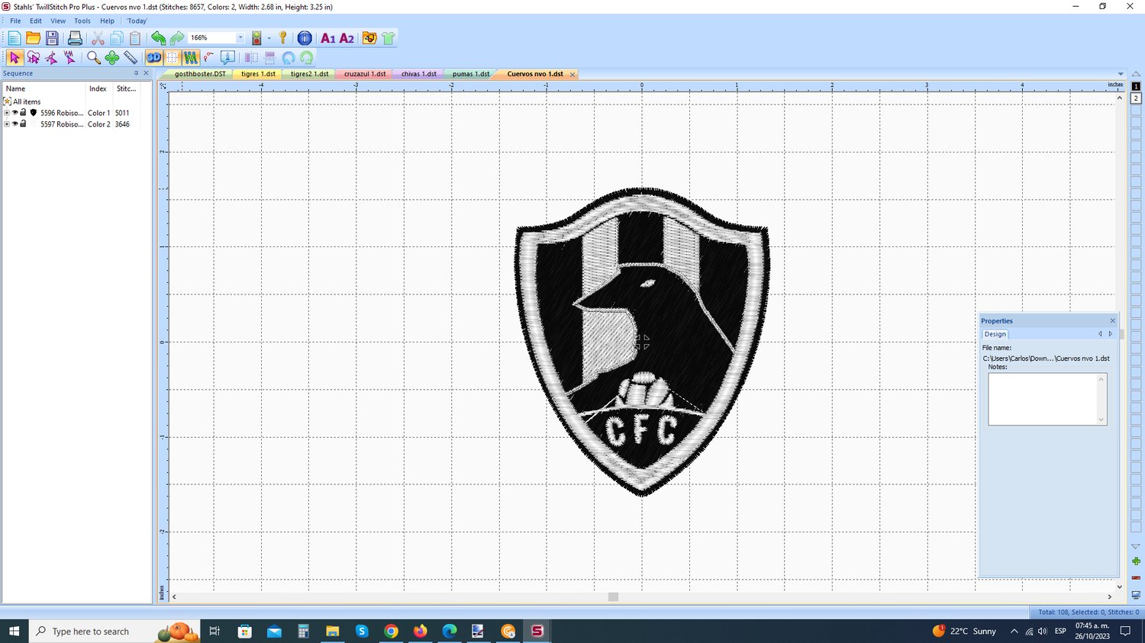1145x643 pixels.
Task: Select the A1 text tool
Action: pos(328,38)
